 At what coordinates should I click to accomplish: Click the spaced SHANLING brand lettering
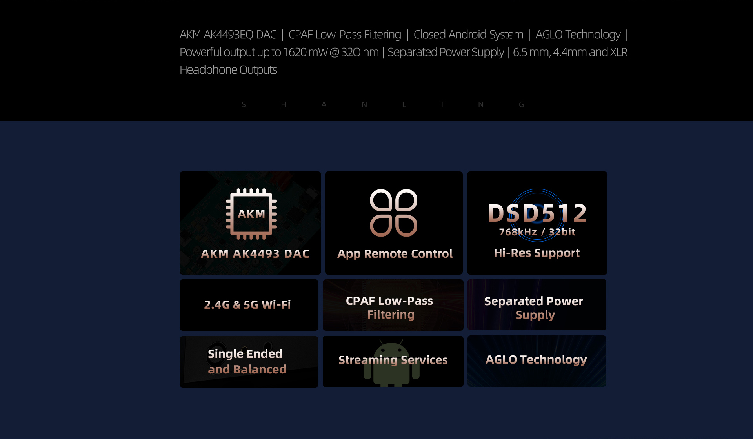382,104
